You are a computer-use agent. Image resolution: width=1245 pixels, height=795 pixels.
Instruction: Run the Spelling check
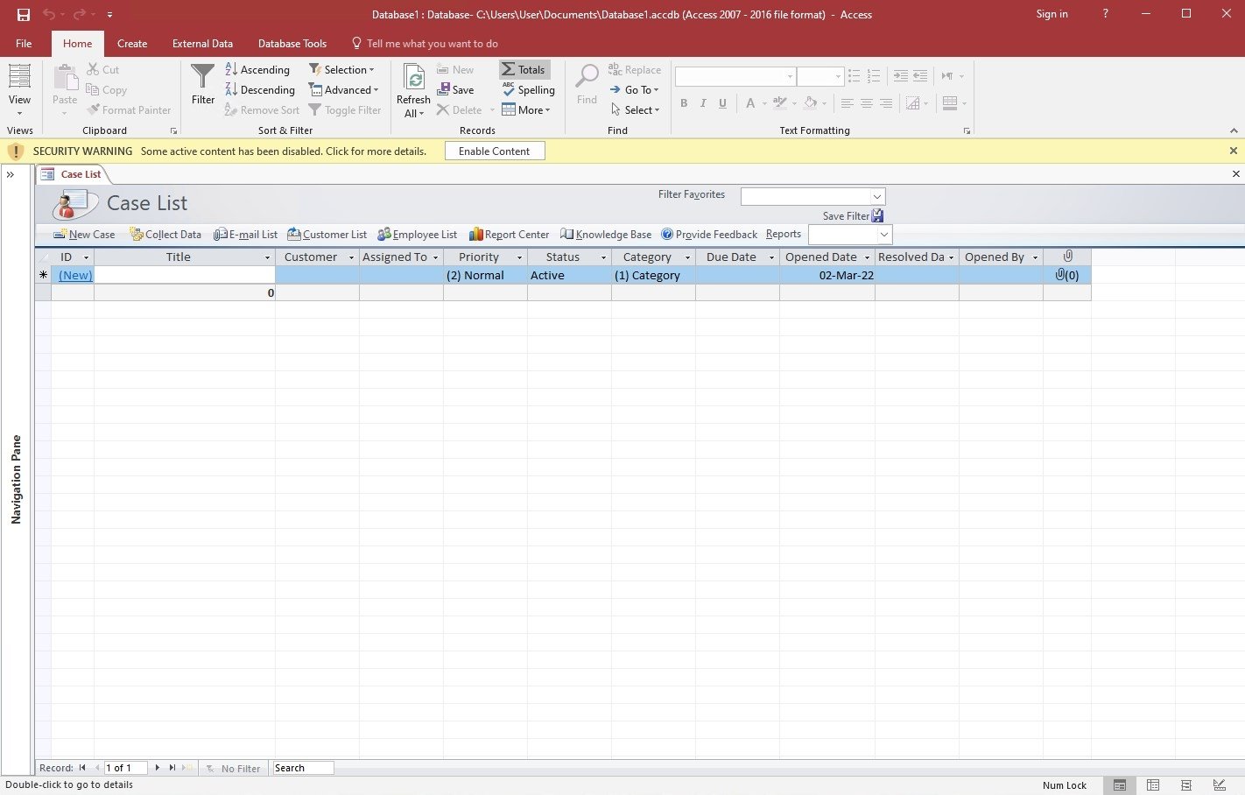coord(528,90)
